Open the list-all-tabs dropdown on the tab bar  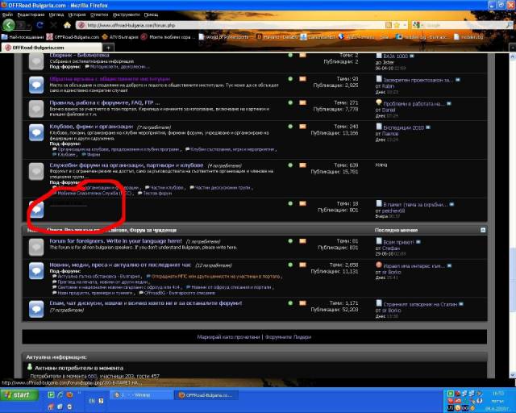click(x=513, y=48)
